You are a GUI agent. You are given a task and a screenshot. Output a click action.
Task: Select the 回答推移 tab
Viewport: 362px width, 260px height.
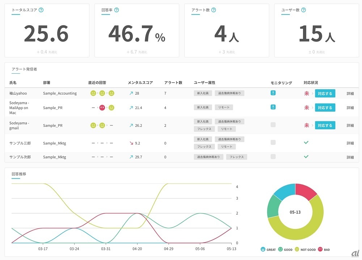tap(19, 174)
